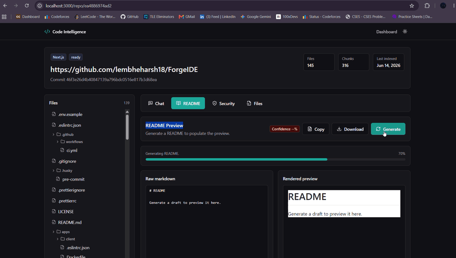Screen dimensions: 456x258
Task: Reload the page with the refresh icon
Action: 27,6
